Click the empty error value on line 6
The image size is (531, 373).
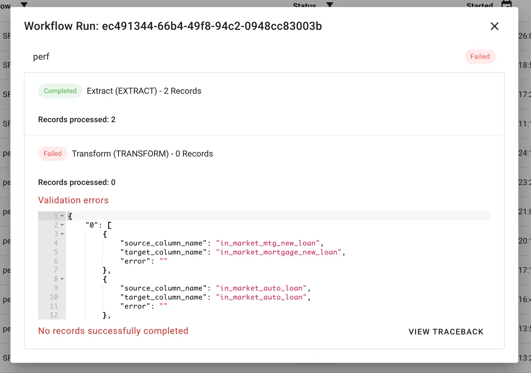click(163, 261)
